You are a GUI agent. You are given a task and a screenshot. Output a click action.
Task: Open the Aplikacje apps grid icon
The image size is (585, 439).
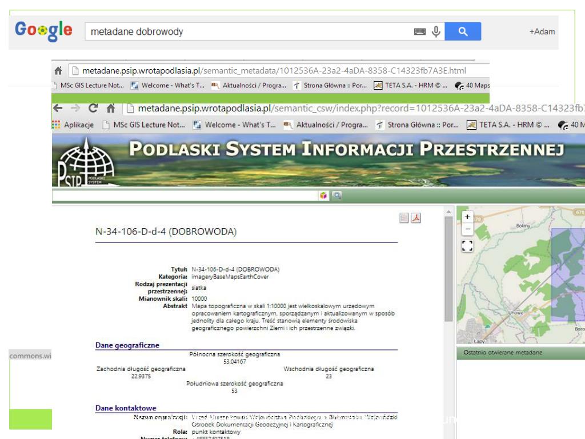click(x=56, y=125)
